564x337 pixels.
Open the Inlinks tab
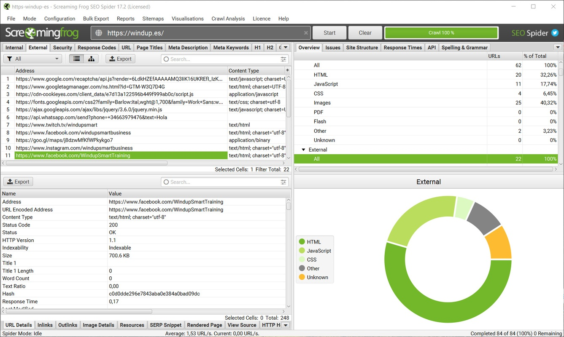[45, 325]
